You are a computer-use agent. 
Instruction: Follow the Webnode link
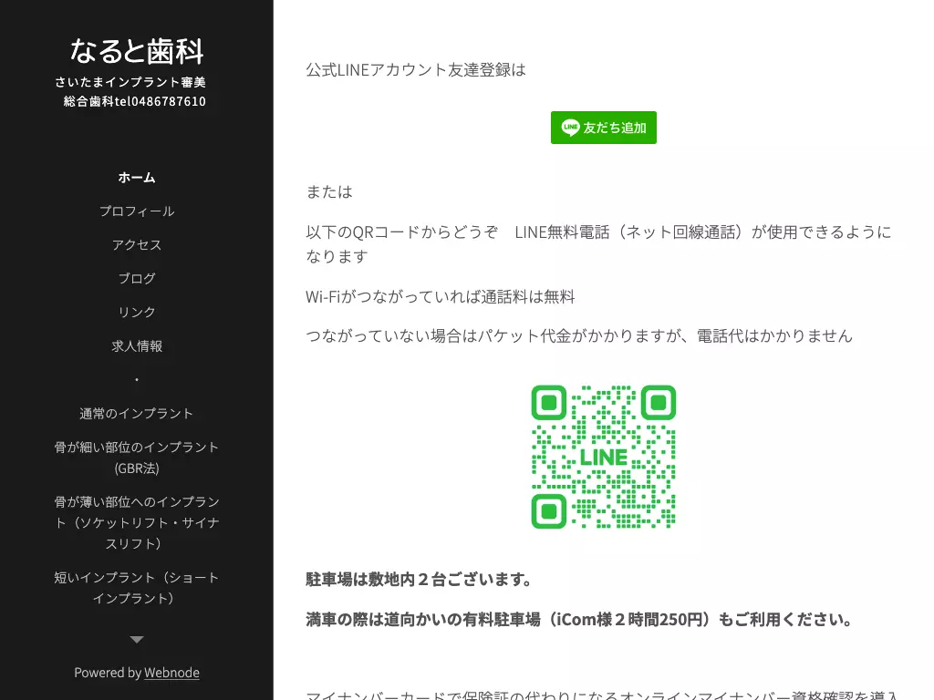(x=171, y=673)
